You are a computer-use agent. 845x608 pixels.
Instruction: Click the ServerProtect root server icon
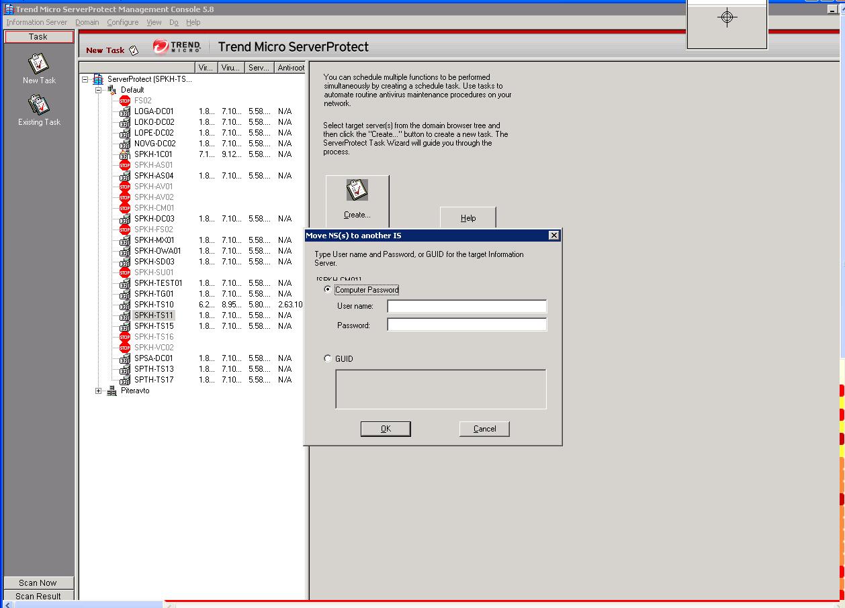tap(98, 79)
